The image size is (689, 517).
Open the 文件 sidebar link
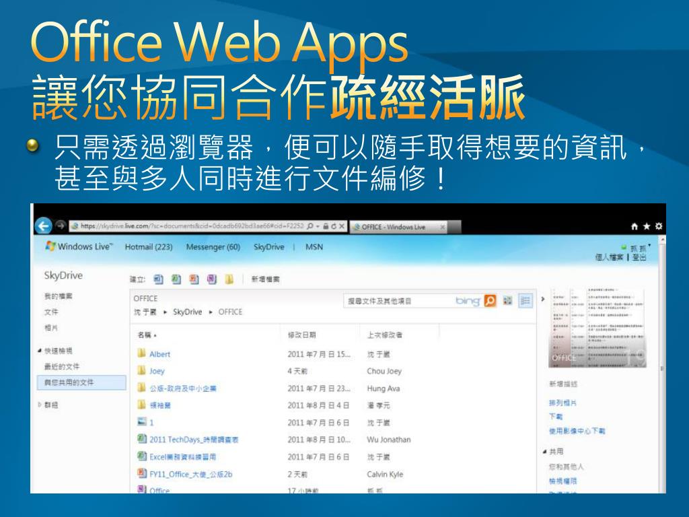click(51, 312)
